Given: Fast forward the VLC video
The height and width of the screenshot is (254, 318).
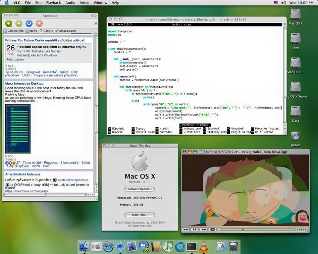Looking at the screenshot, I should (203, 230).
